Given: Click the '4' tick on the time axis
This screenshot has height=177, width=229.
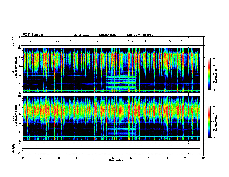Looking at the screenshot, I should [x=95, y=158].
